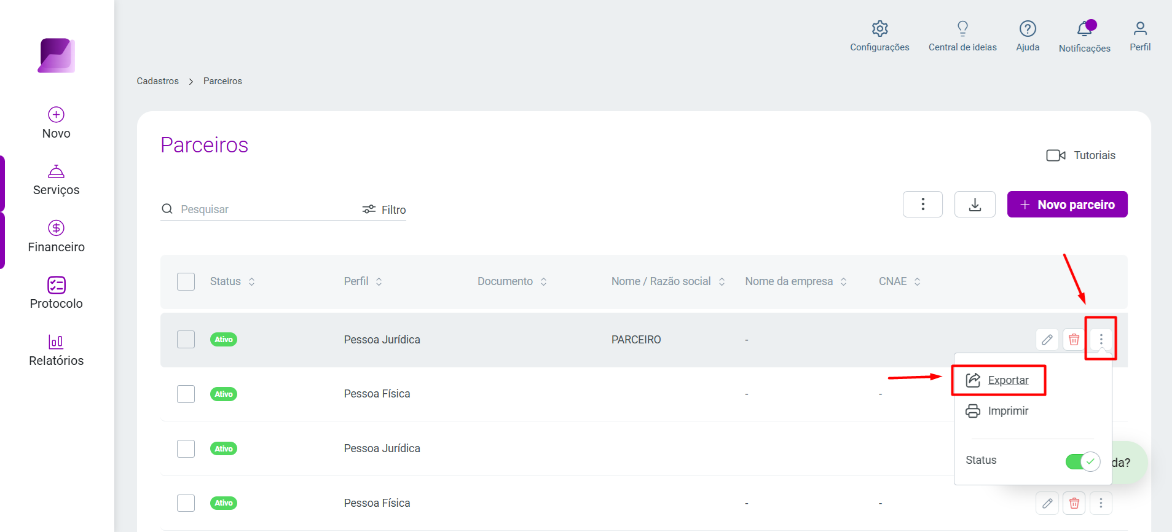Click Pessoa Jurídica in first row
1172x532 pixels.
[382, 340]
